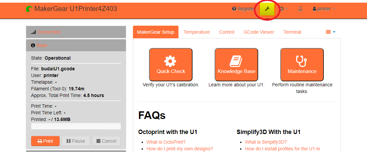Click the print progress bar
This screenshot has width=367, height=152.
click(76, 126)
